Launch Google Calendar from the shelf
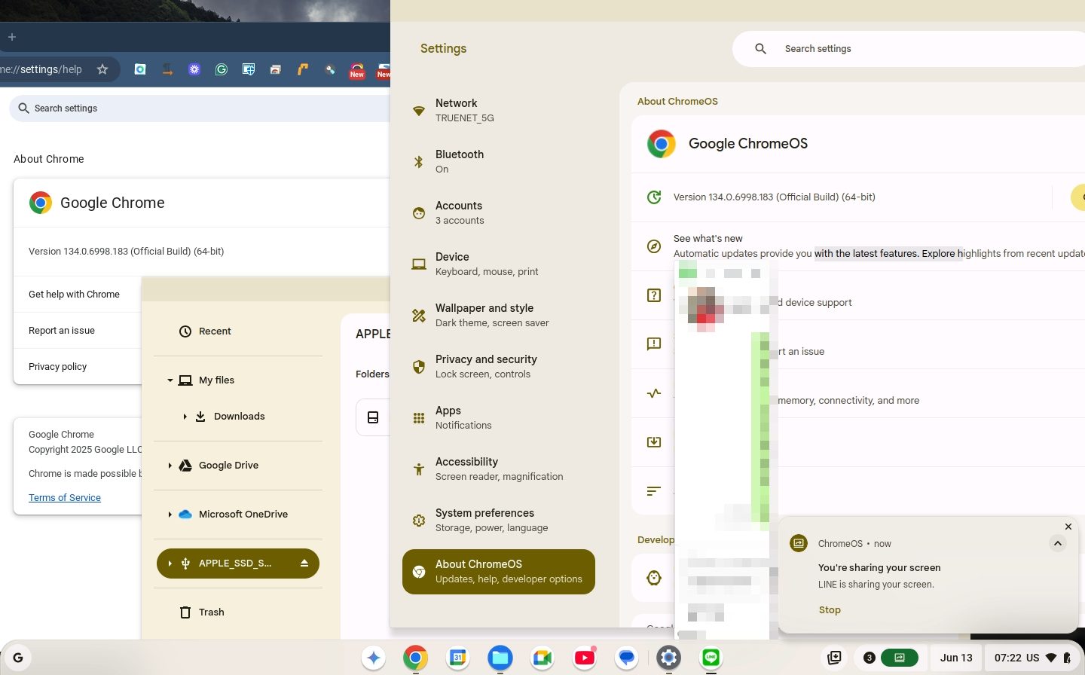 pos(457,658)
